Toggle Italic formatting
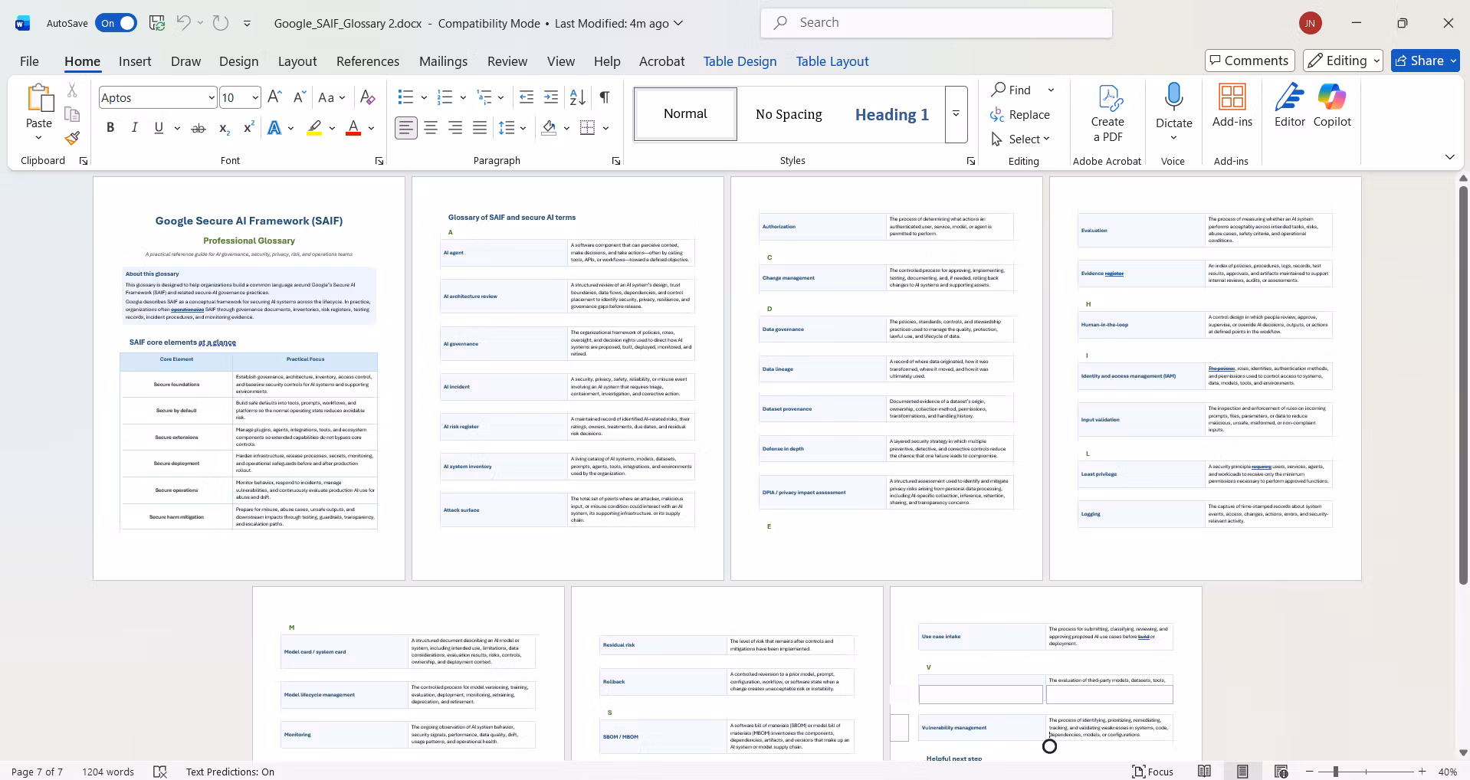The height and width of the screenshot is (780, 1470). (x=135, y=128)
